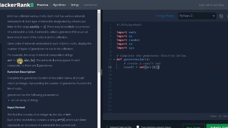Click the 'import sys' code line
The image size is (228, 128).
pyautogui.click(x=125, y=48)
